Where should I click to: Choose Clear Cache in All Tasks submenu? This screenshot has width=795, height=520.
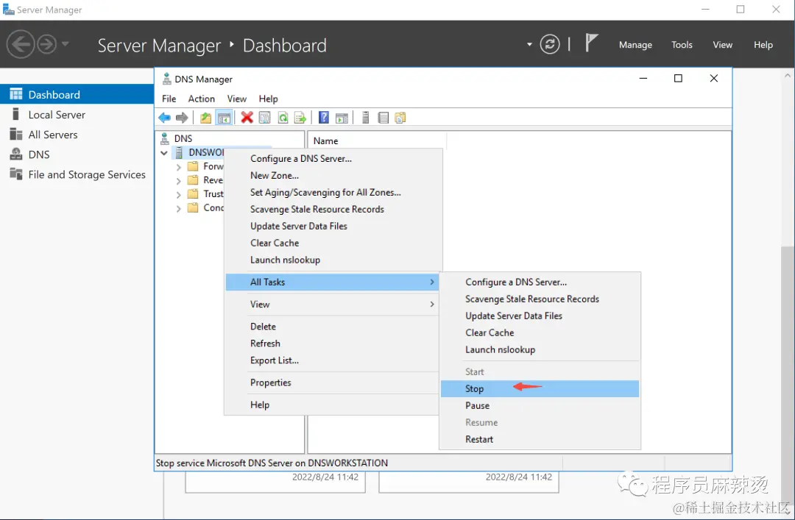click(540, 332)
